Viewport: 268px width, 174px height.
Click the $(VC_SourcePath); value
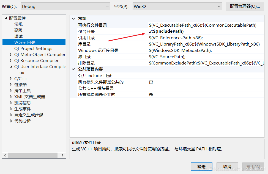167,57
